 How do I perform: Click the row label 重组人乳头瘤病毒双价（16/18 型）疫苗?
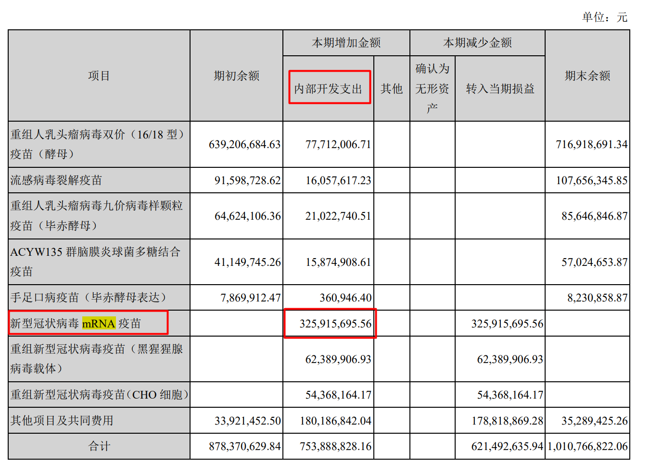coord(99,144)
